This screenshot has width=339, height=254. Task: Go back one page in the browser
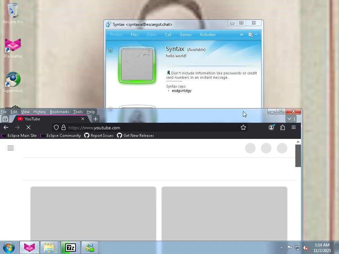click(x=6, y=127)
